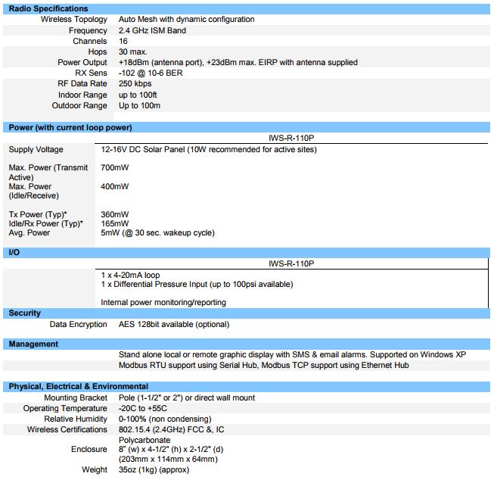The width and height of the screenshot is (494, 483).
Task: Click the Outdoor Range label
Action: point(79,105)
